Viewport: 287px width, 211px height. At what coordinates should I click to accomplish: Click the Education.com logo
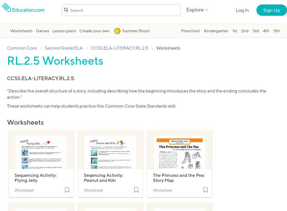[x=23, y=10]
